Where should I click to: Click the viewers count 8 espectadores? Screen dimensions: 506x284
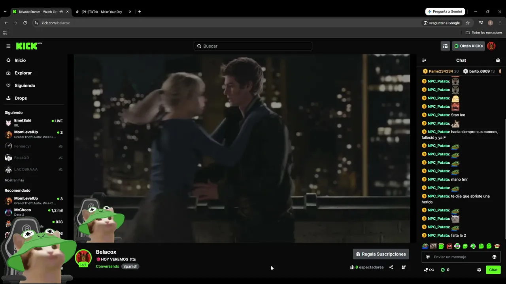click(367, 267)
